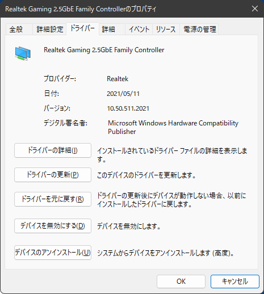
Task: Click description デバイスを無効にします。
Action: pyautogui.click(x=129, y=226)
